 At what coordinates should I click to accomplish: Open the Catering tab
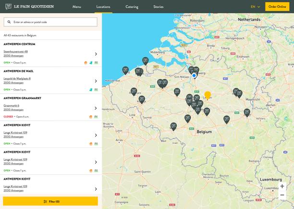click(x=132, y=7)
